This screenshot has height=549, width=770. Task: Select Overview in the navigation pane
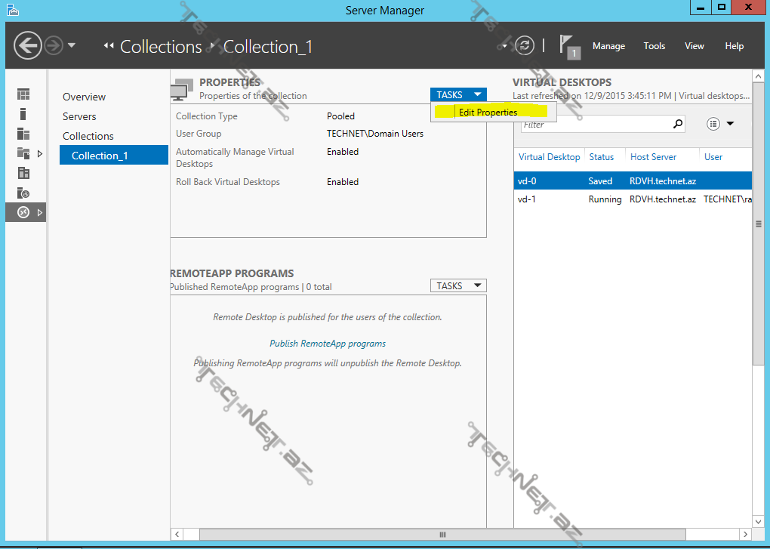point(84,97)
